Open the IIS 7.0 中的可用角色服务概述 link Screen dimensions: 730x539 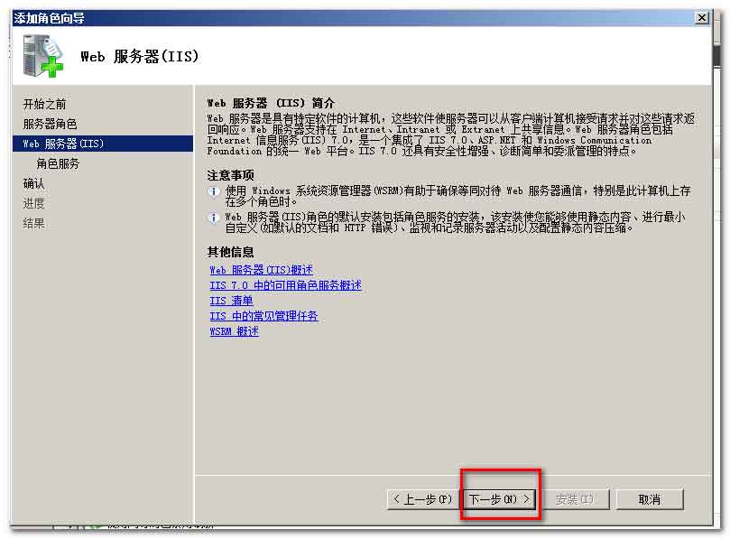[x=285, y=285]
